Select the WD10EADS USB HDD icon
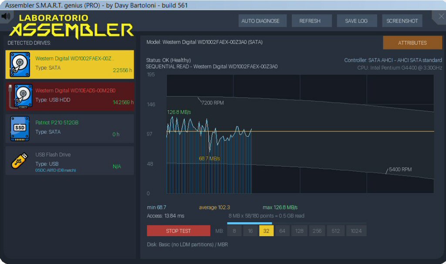Image resolution: width=446 pixels, height=264 pixels. coord(20,96)
